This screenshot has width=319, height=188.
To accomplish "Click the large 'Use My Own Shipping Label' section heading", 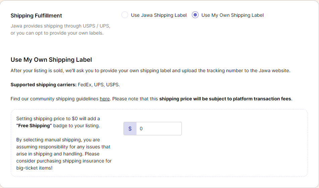I will tap(51, 60).
